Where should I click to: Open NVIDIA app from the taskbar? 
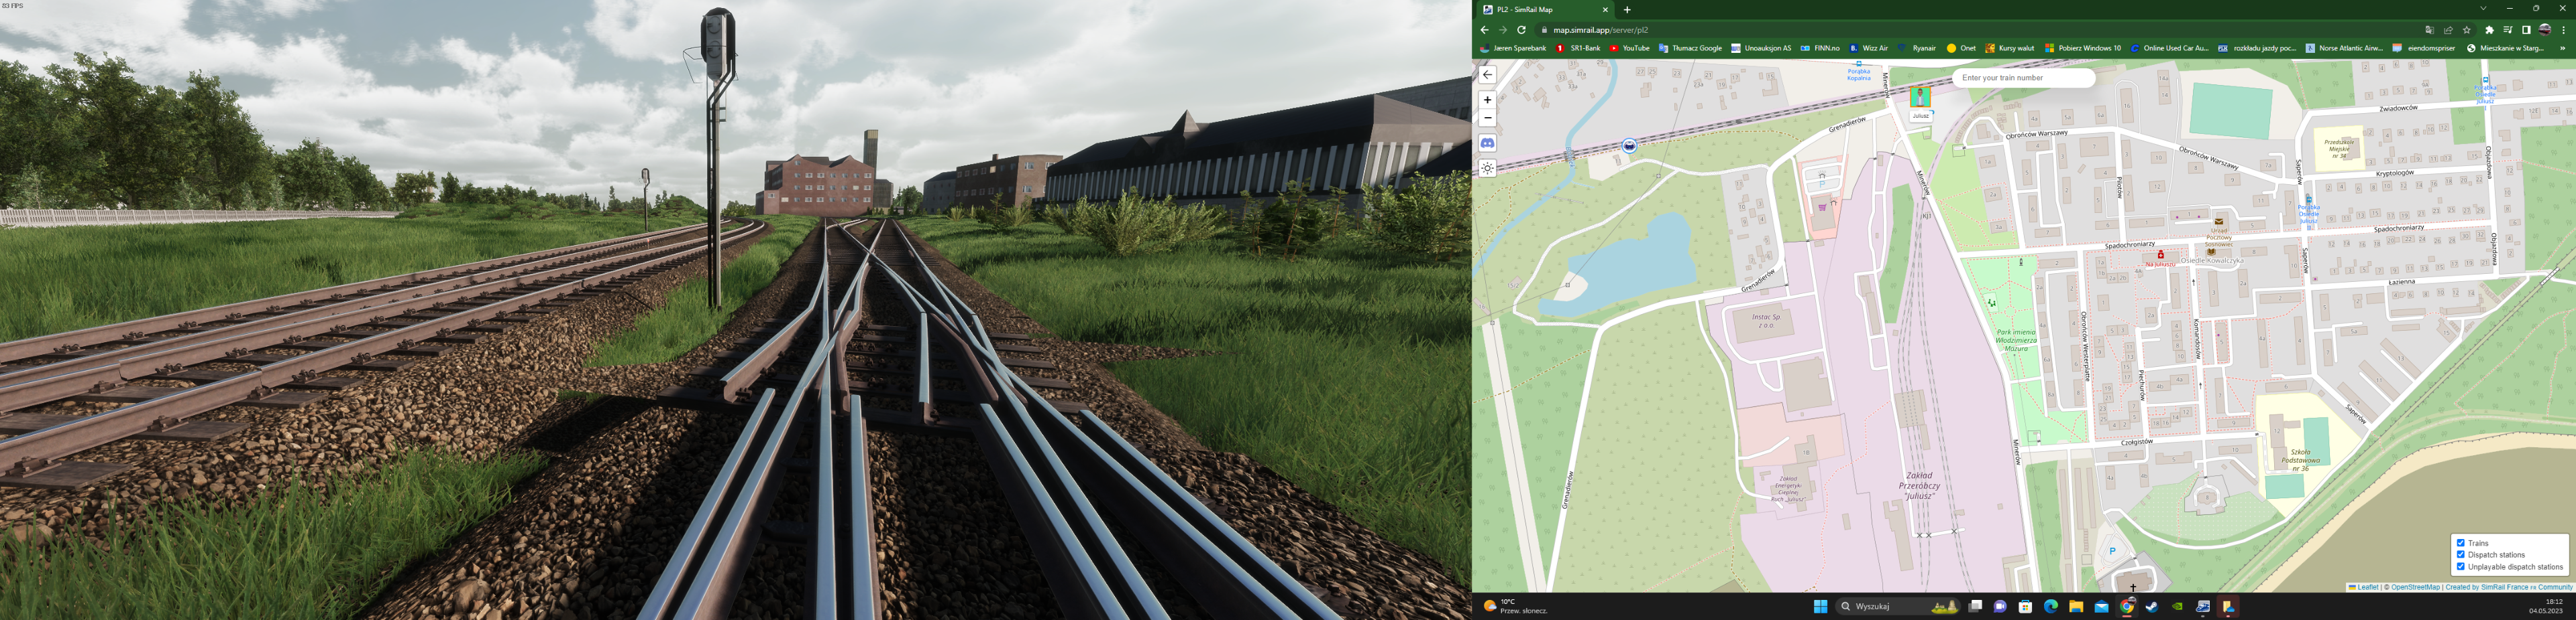[x=2177, y=606]
